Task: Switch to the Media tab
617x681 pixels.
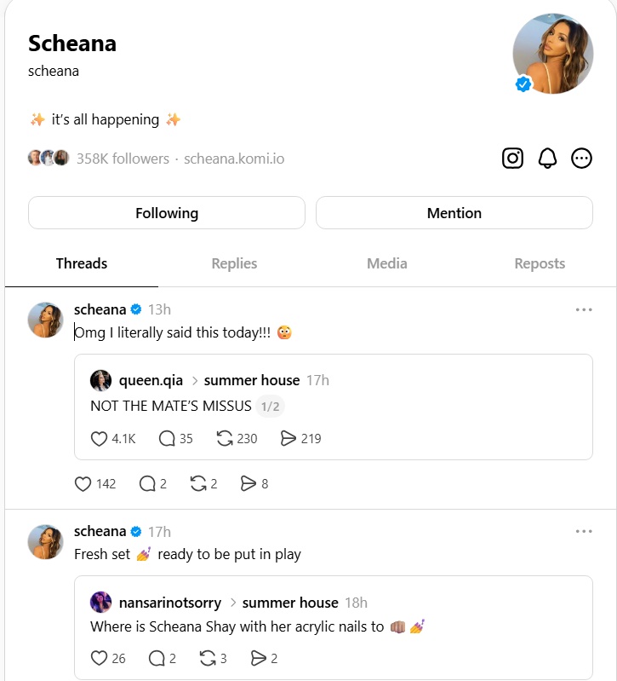Action: tap(387, 264)
